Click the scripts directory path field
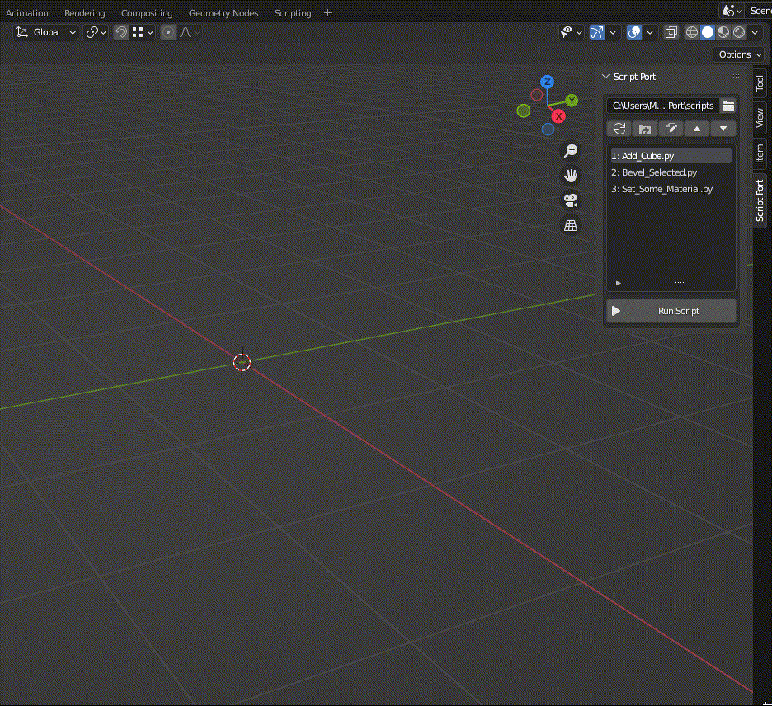Screen dimensions: 772x706 (662, 106)
